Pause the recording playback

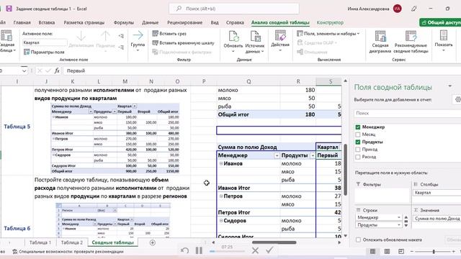pyautogui.click(x=199, y=250)
